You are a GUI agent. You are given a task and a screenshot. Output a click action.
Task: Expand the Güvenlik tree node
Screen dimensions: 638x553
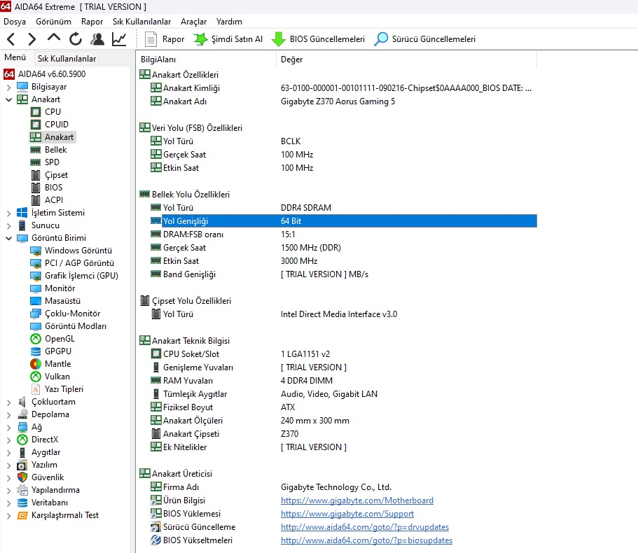[8, 478]
